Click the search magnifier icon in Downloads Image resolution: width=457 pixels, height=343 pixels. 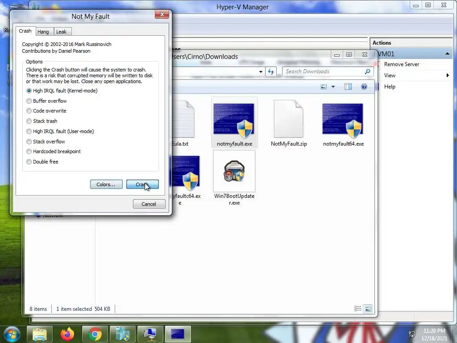(x=368, y=71)
